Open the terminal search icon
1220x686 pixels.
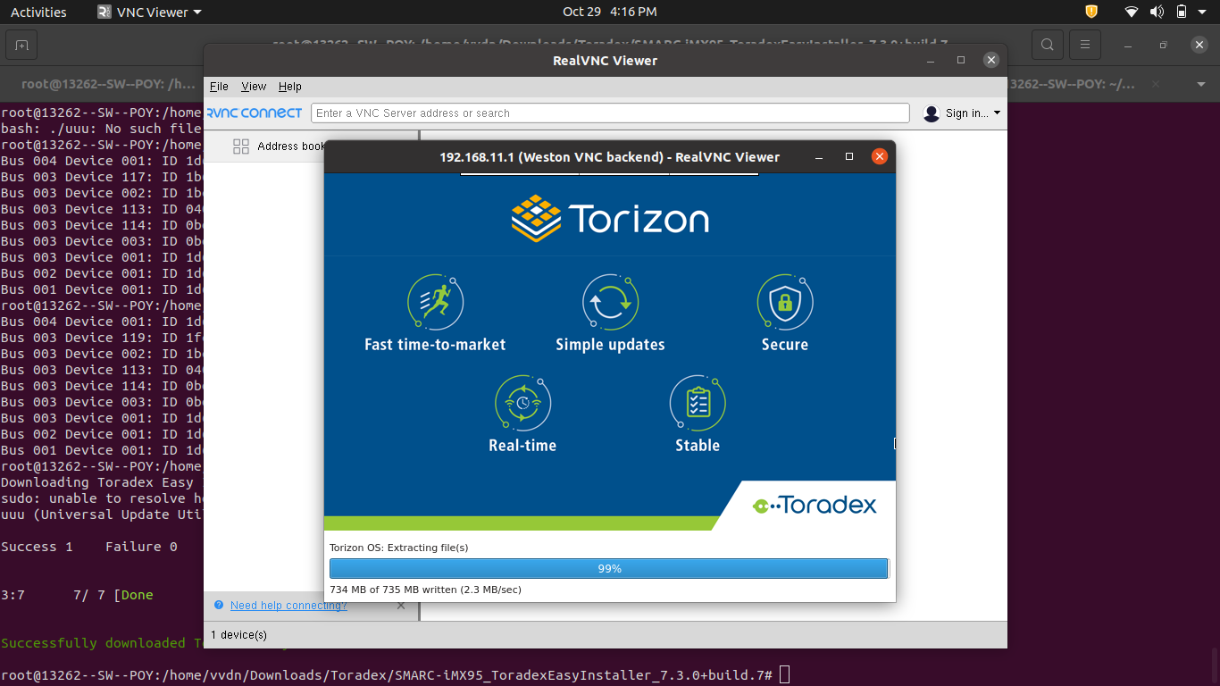(x=1047, y=45)
